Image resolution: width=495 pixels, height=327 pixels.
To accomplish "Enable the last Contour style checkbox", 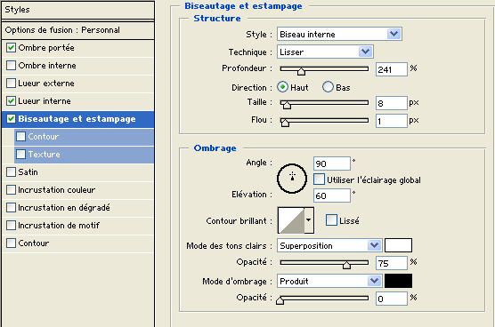I will 11,243.
